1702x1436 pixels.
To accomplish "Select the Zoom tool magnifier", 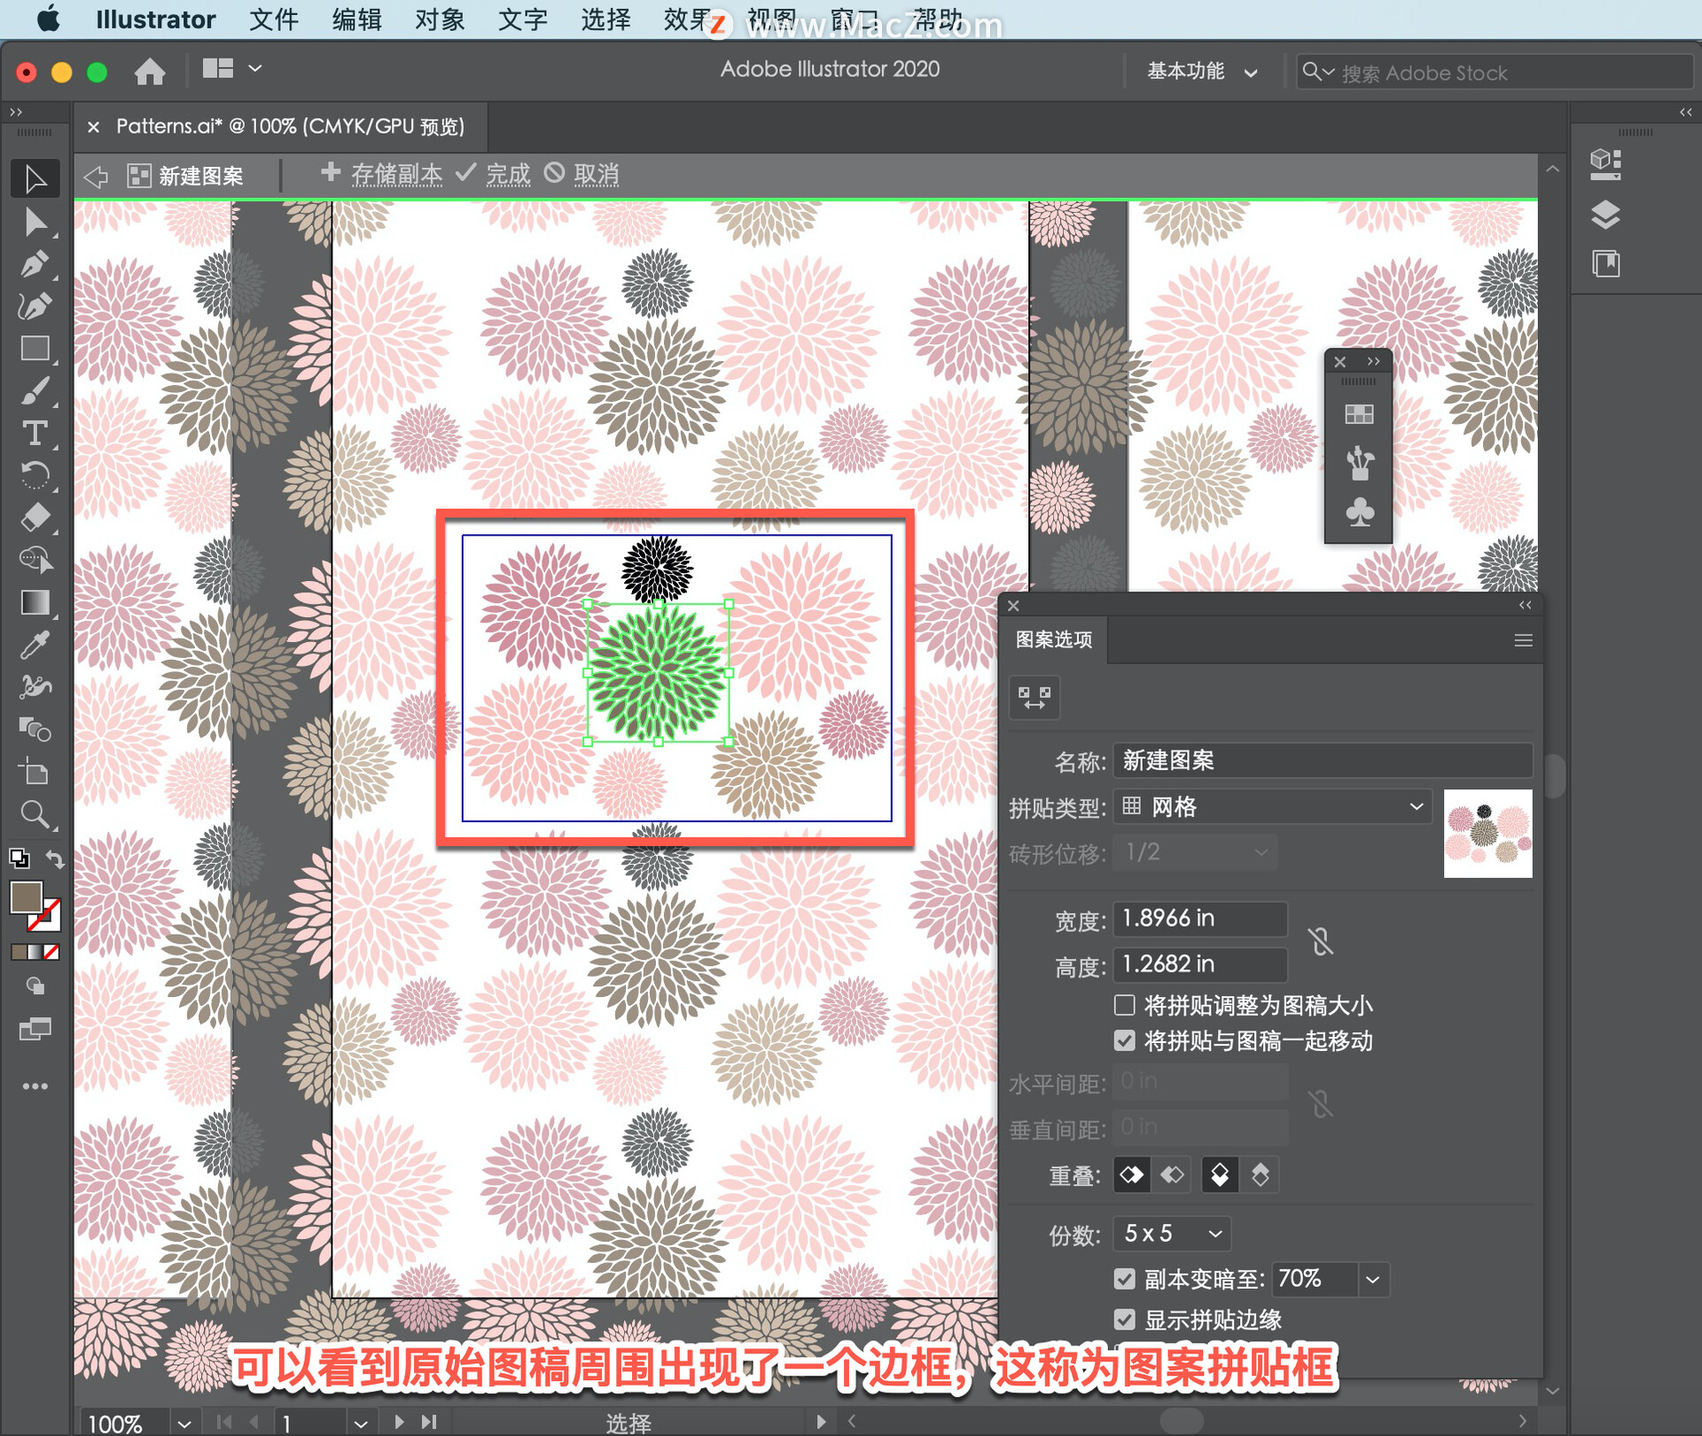I will point(35,814).
